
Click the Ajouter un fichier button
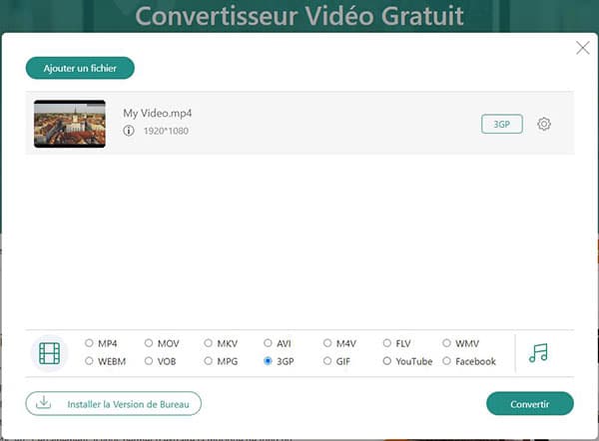tap(80, 68)
